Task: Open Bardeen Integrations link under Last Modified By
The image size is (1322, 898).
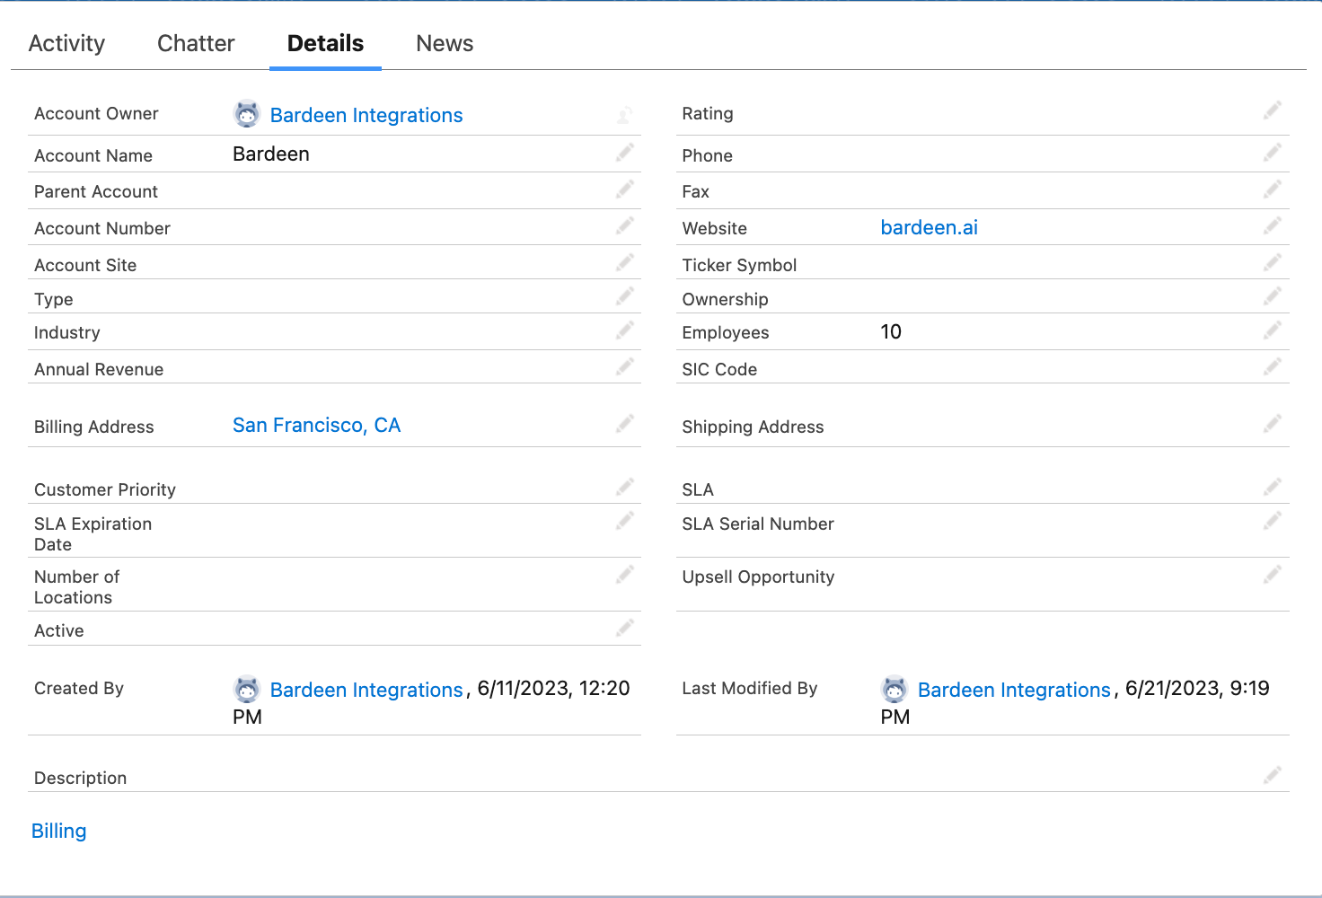Action: (x=1014, y=690)
